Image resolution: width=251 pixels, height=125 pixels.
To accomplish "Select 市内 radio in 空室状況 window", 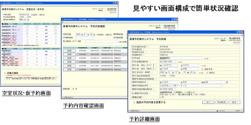I will click(x=20, y=17).
